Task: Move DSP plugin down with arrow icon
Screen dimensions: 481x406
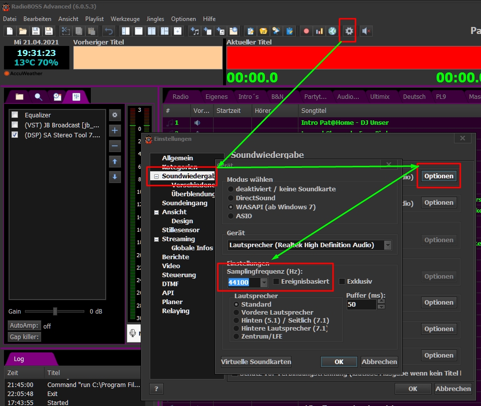Action: coord(115,177)
